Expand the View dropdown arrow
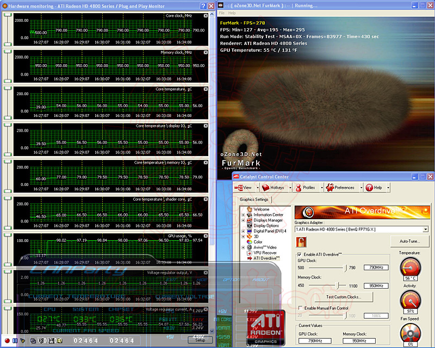 [258, 188]
